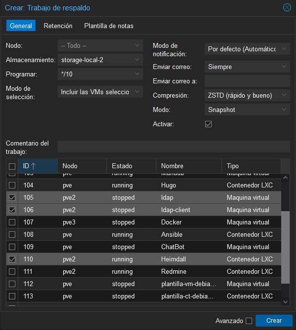
Task: Toggle the select-all checkbox in table header
Action: point(12,166)
